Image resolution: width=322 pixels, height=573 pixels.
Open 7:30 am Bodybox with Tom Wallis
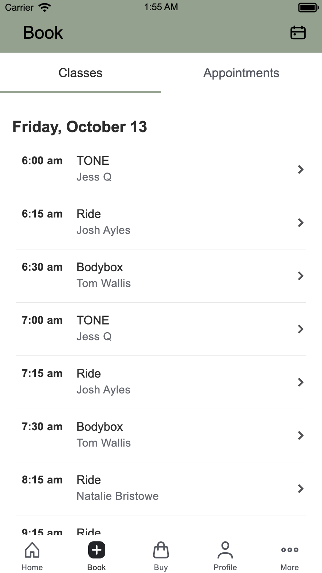coord(161,435)
